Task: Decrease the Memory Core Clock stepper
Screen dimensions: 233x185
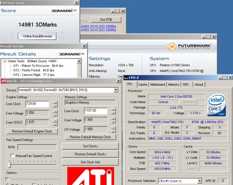Action: [x=114, y=113]
